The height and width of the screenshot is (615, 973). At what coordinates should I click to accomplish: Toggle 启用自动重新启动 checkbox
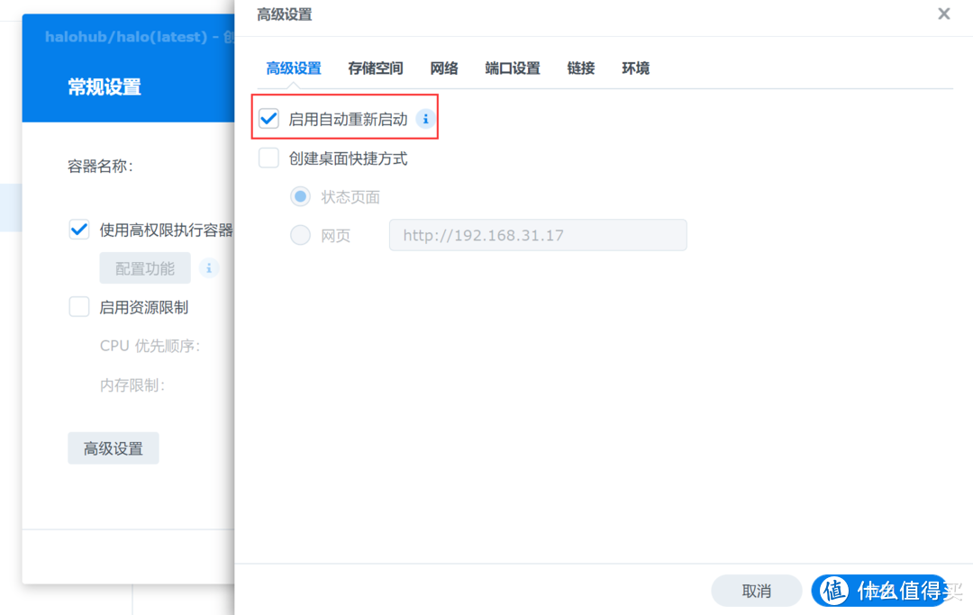click(x=268, y=119)
